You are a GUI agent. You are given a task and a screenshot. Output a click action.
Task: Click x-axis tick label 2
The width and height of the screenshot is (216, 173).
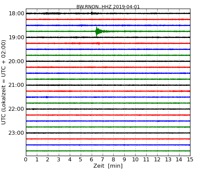pyautogui.click(x=48, y=159)
